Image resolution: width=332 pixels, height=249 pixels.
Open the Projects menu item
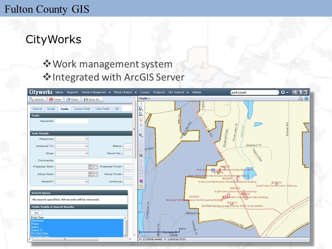(x=159, y=92)
